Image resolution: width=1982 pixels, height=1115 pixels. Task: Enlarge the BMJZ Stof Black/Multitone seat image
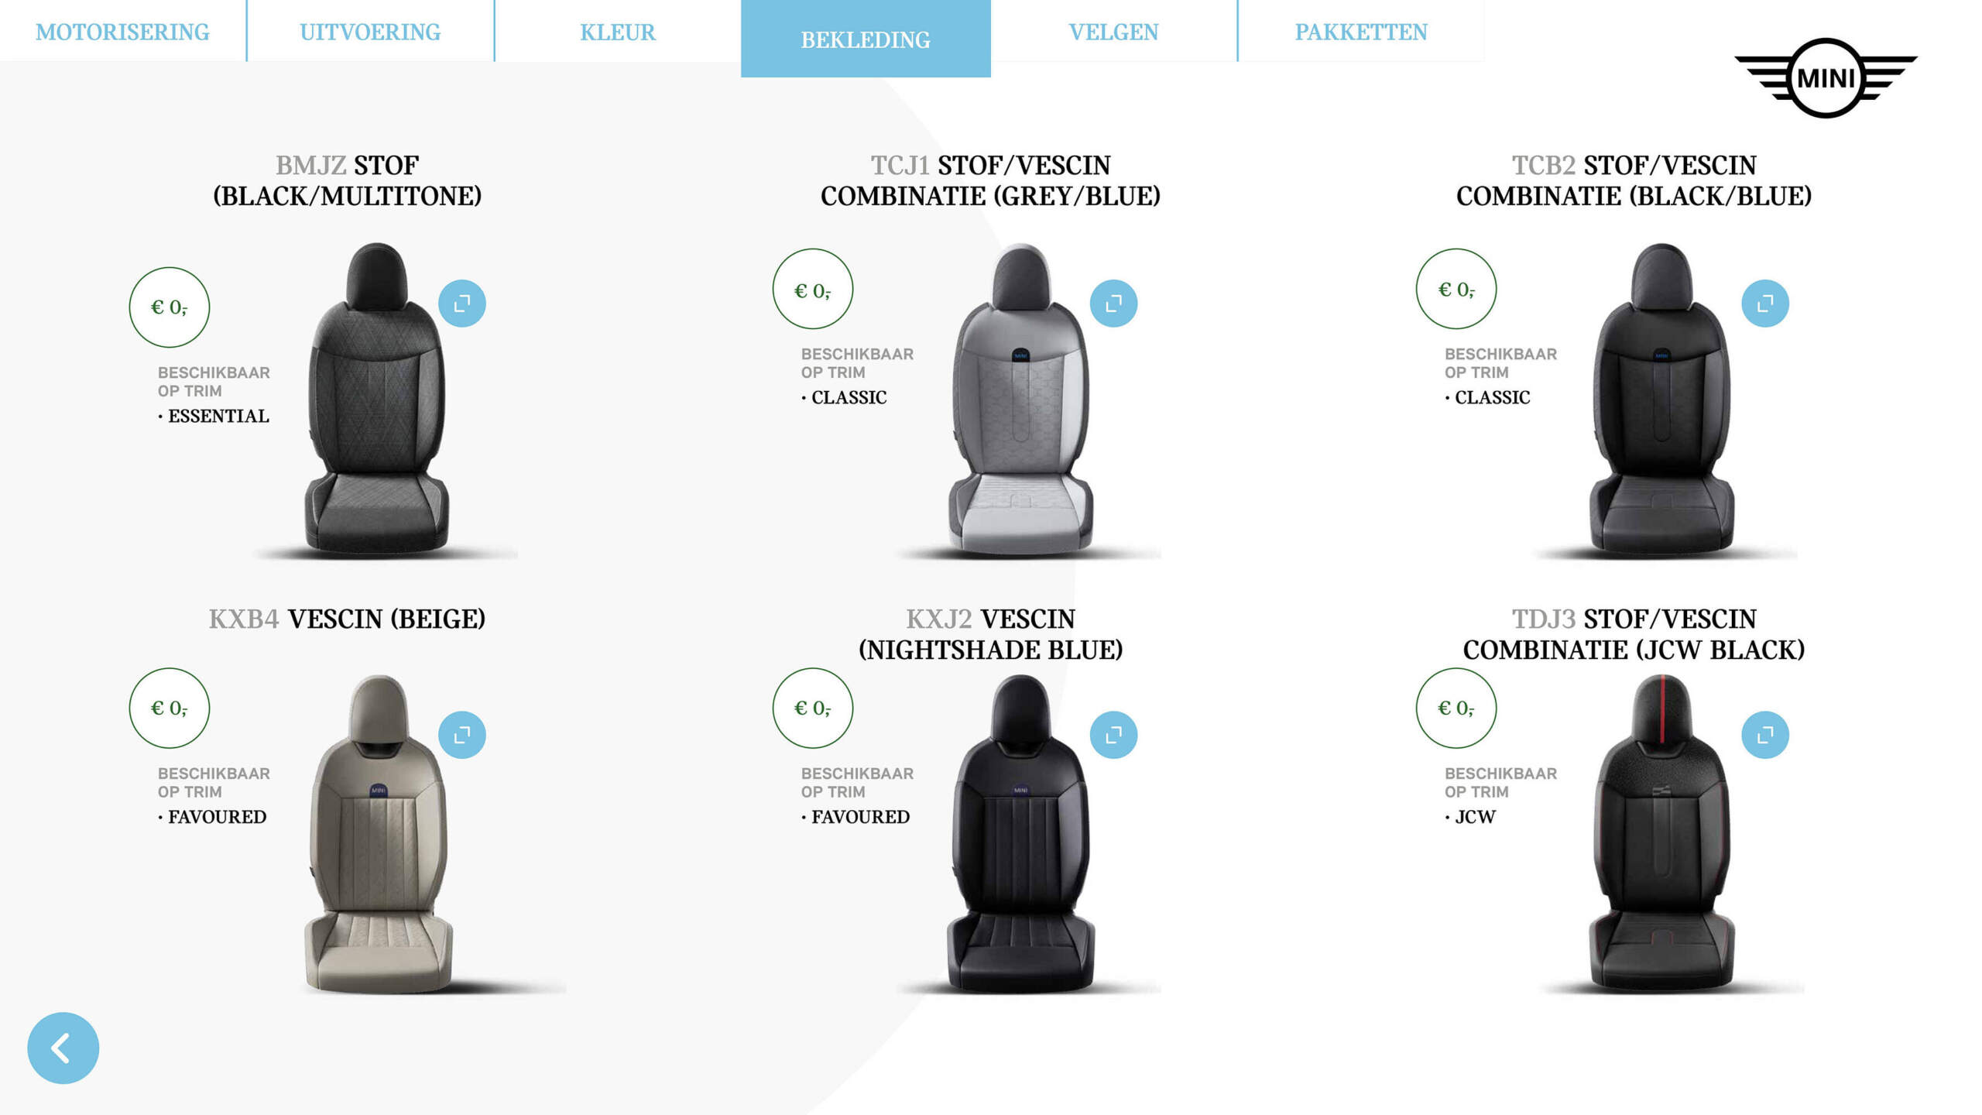(x=462, y=304)
